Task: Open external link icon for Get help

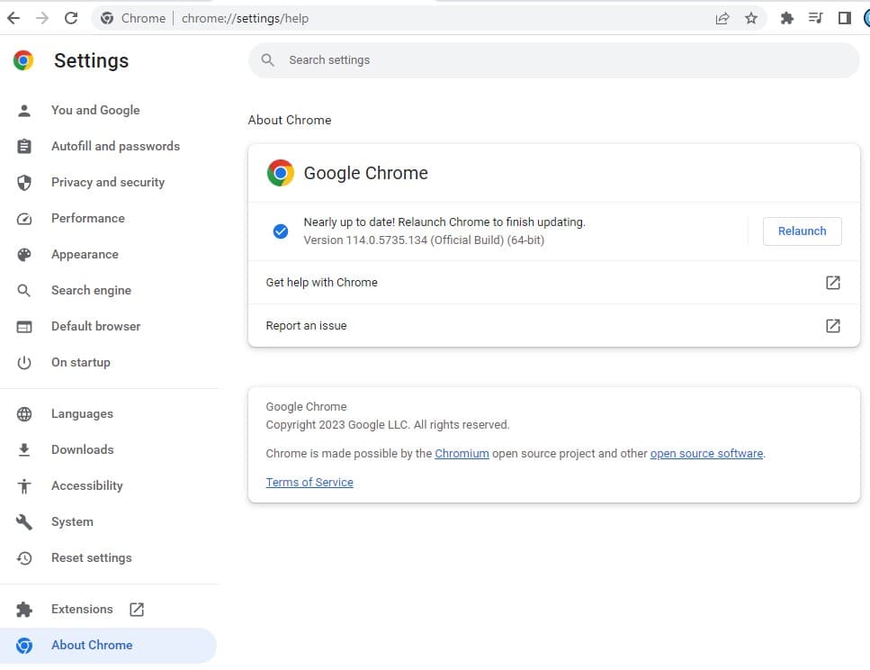Action: coord(833,283)
